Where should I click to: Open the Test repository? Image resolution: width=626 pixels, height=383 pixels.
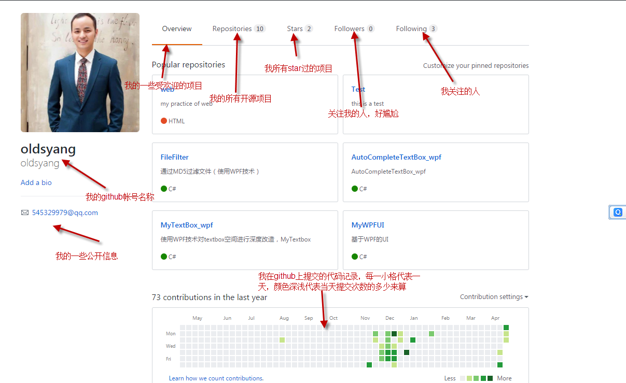(358, 89)
